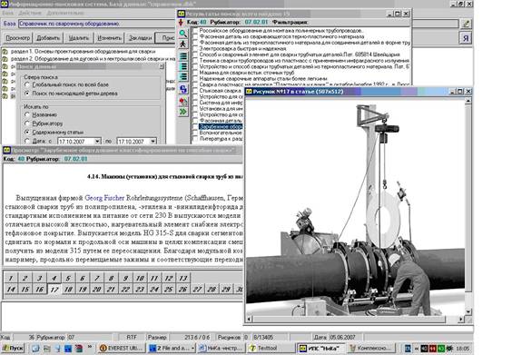
Task: Click the Удалить button
Action: tap(78, 38)
